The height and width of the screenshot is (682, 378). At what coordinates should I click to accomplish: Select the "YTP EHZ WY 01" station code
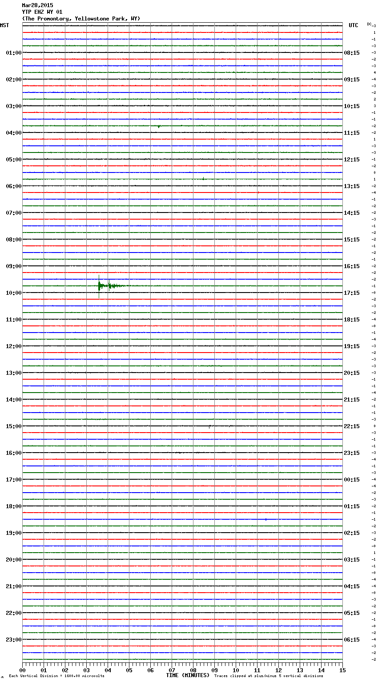click(42, 12)
